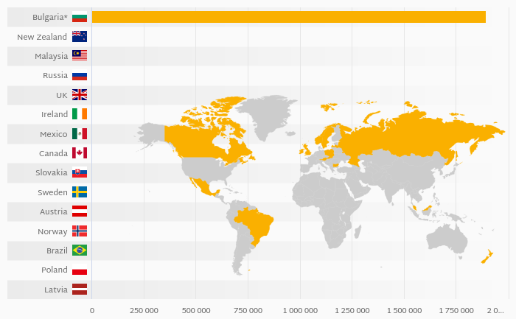Click the Slovakia flag icon

(80, 172)
